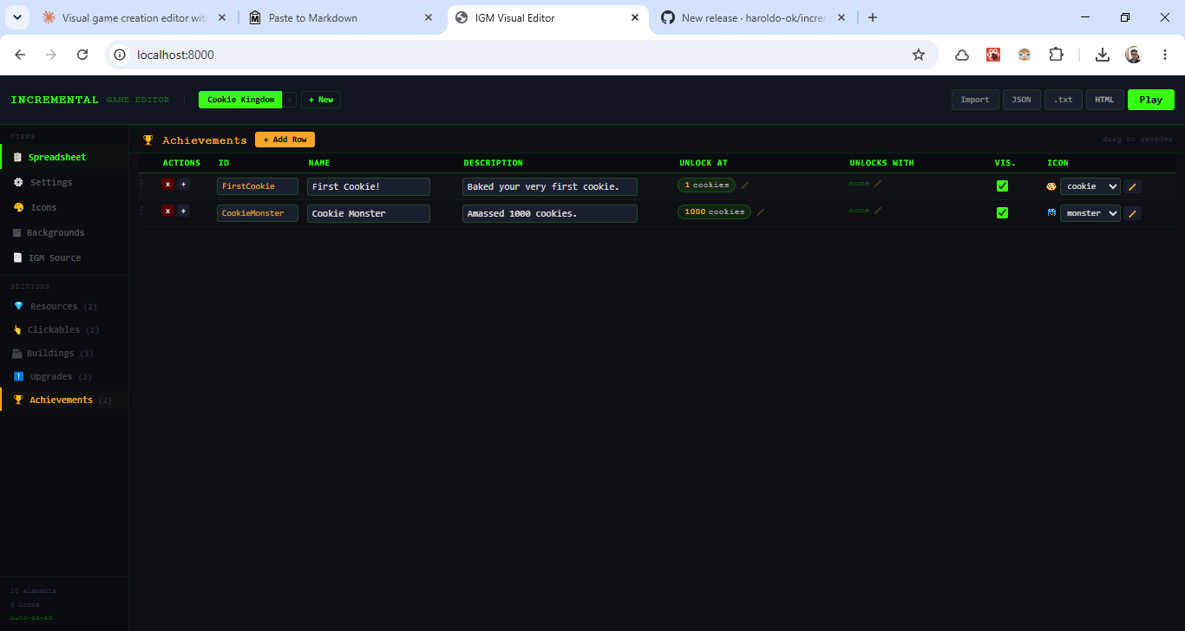
Task: Open the Chrome three-dot menu
Action: click(1164, 55)
